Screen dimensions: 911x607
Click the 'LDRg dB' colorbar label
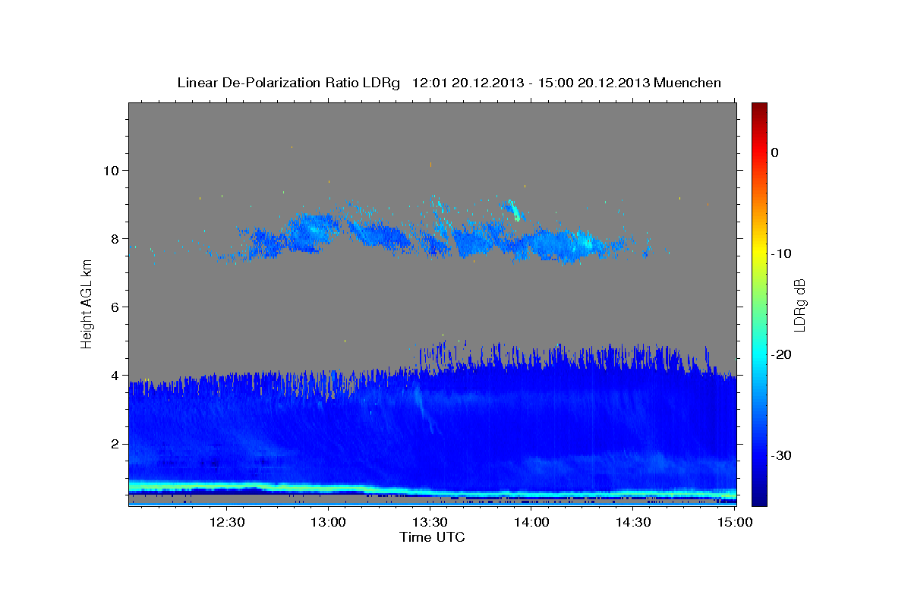click(799, 304)
